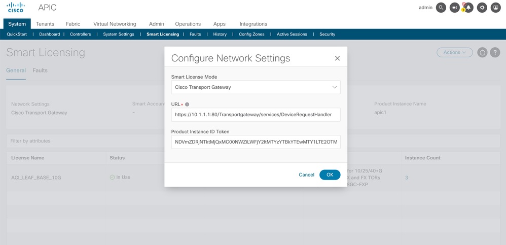Screen dimensions: 506x245
Task: Expand the Smart License Mode dropdown
Action: 256,87
